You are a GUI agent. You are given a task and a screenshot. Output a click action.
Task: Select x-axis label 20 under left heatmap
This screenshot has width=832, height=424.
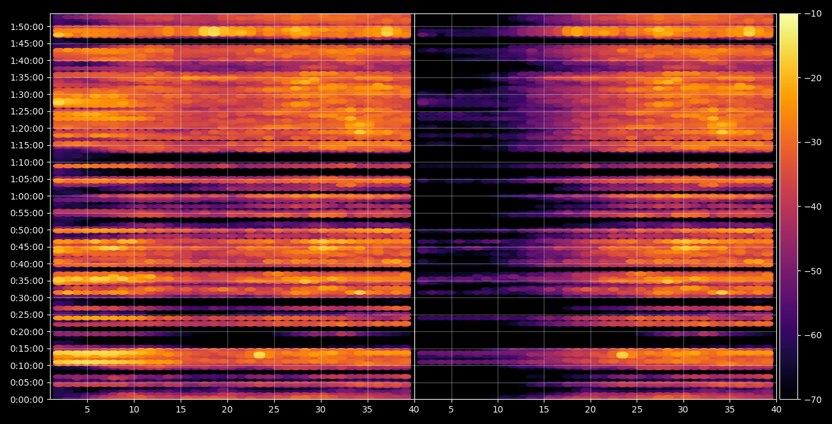[227, 410]
